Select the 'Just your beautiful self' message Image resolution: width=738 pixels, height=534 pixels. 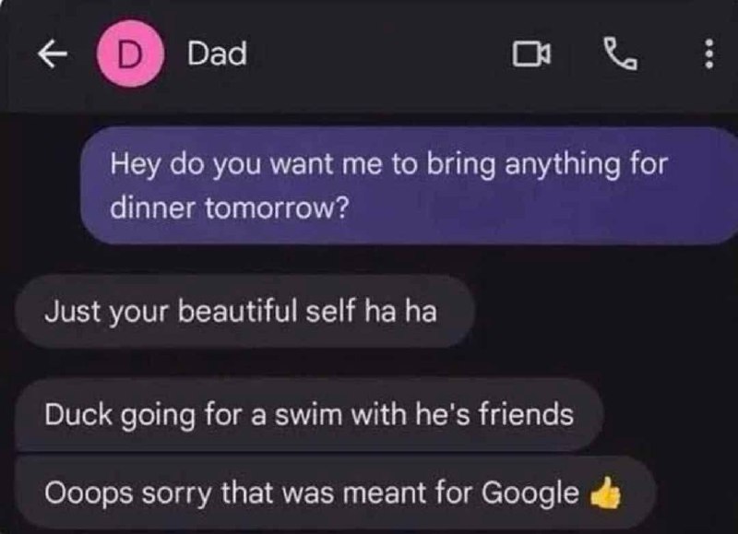244,312
